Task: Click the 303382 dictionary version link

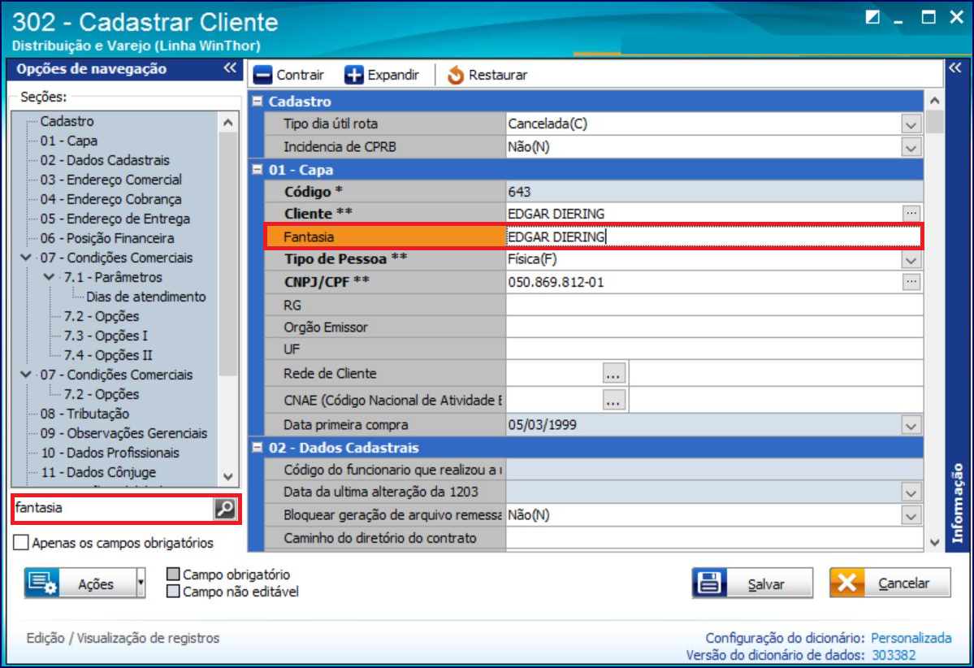Action: click(894, 655)
